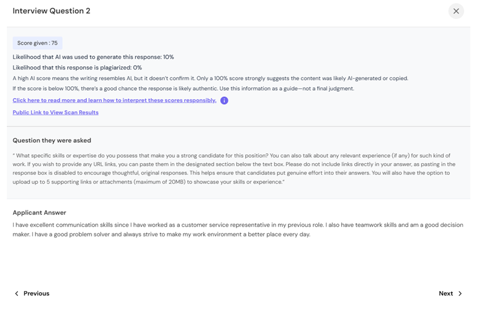
Task: Go to the Previous interview question
Action: click(32, 293)
